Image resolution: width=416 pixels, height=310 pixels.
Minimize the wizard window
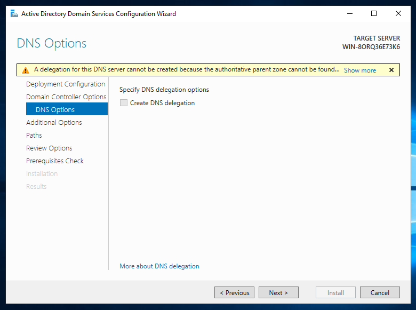[350, 13]
